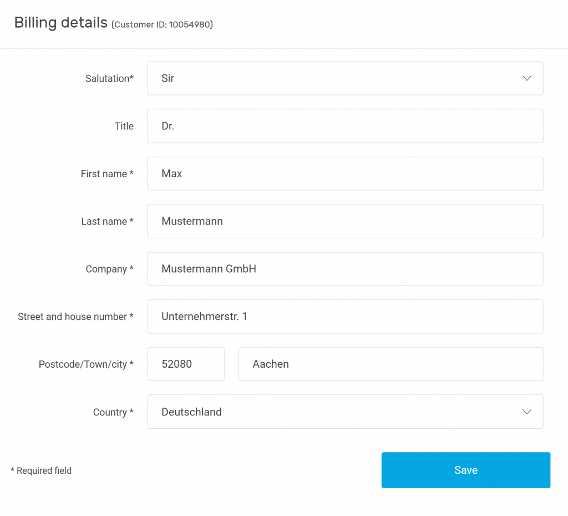The height and width of the screenshot is (516, 568).
Task: Click the * Required field note
Action: [41, 470]
